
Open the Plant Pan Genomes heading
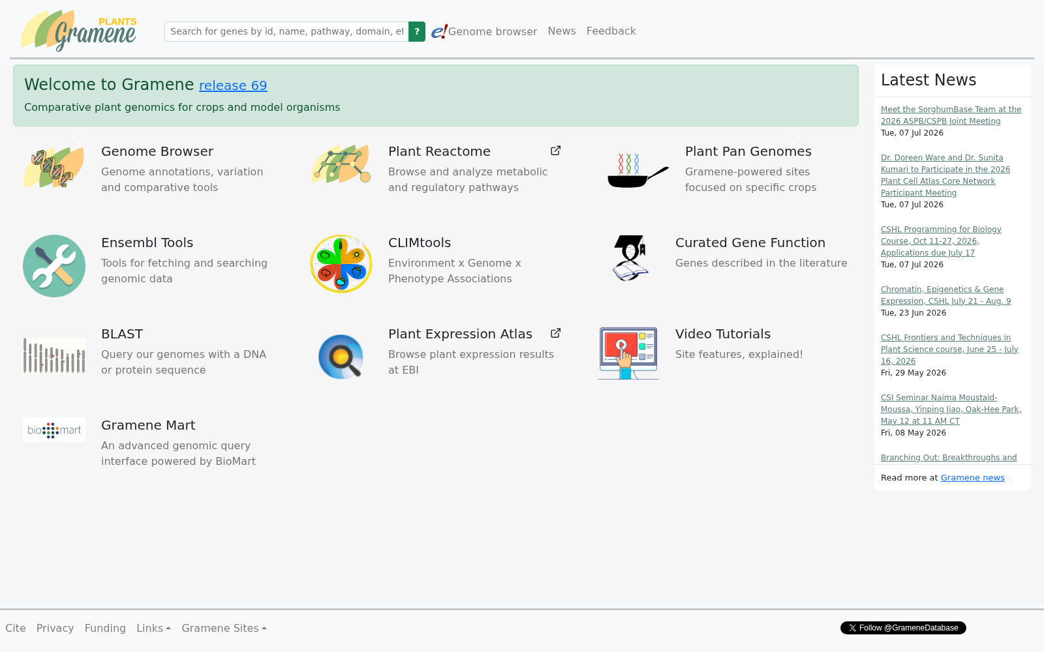click(x=748, y=151)
